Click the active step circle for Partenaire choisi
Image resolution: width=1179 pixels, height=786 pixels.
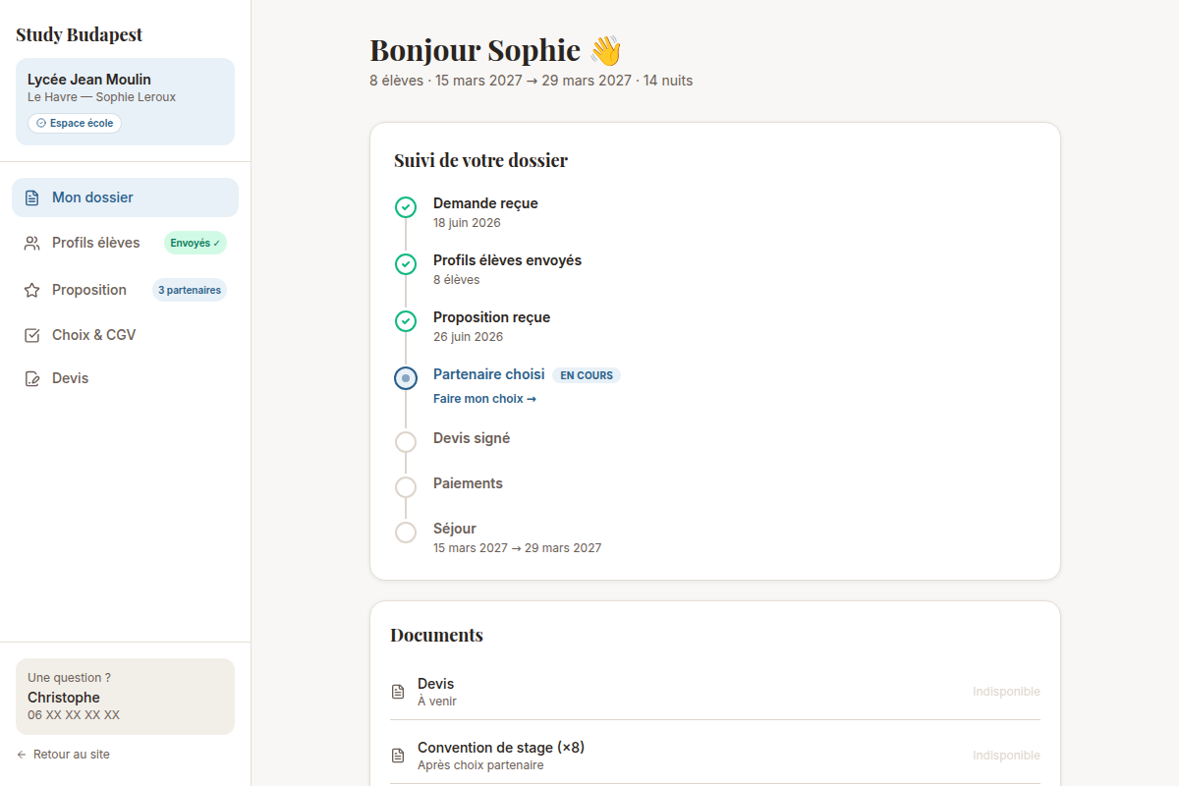coord(406,378)
